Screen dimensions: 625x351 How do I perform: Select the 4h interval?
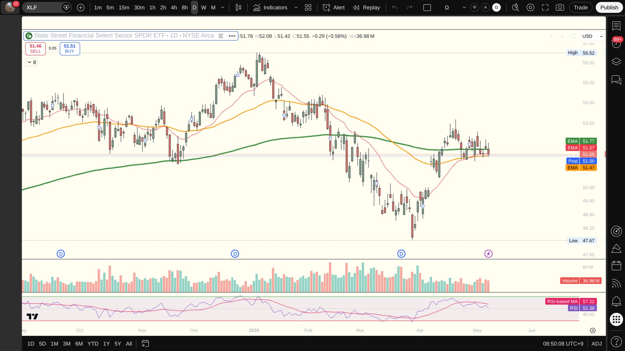click(x=174, y=7)
